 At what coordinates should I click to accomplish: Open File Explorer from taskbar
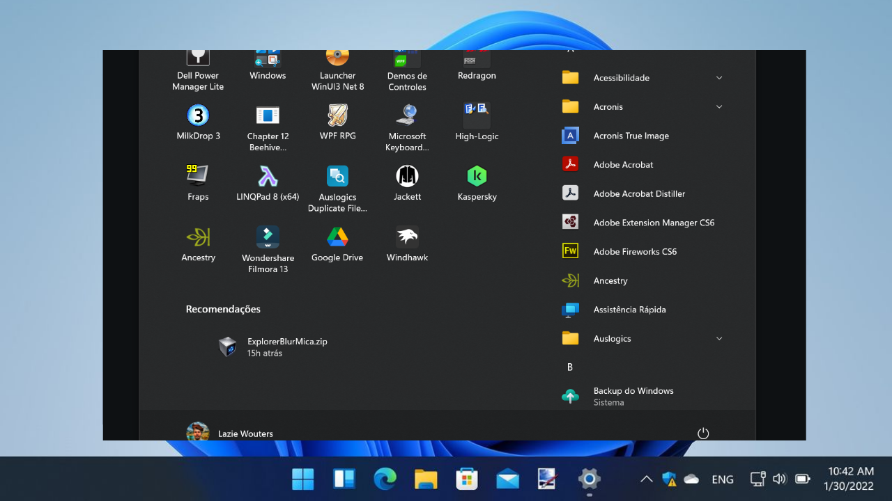point(426,479)
